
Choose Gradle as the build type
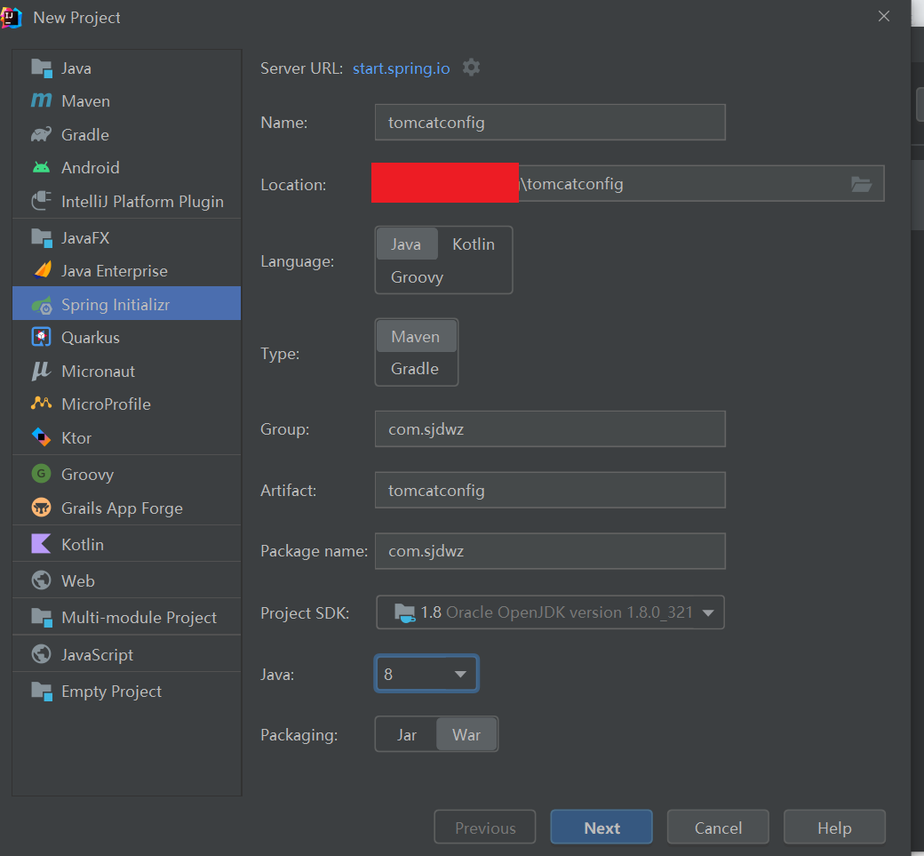pos(415,369)
